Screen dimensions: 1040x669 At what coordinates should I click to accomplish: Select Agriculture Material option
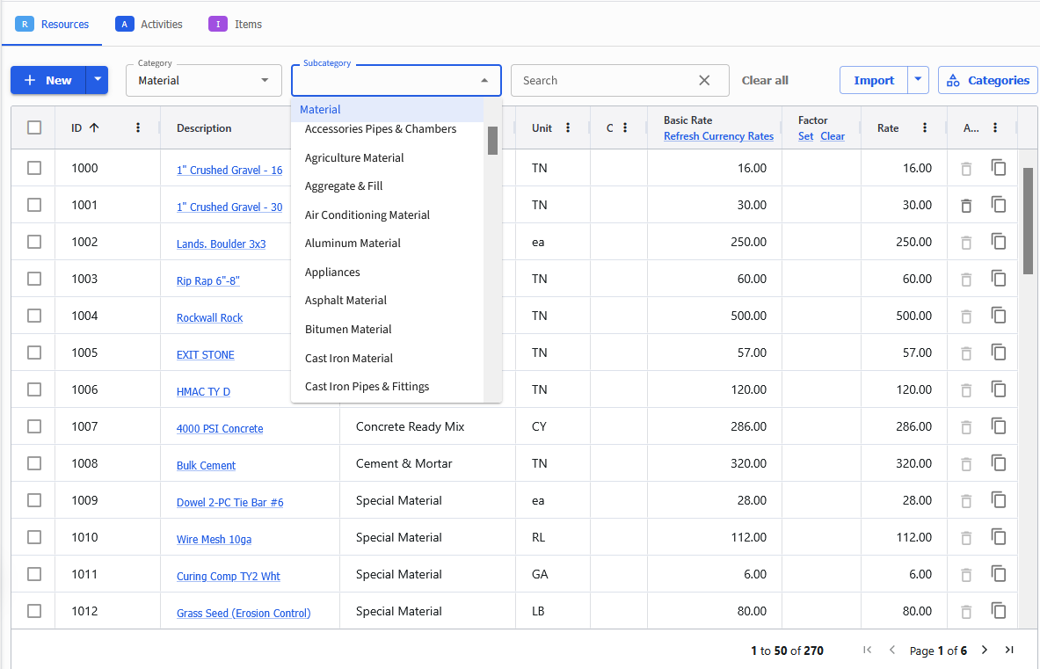pos(388,158)
